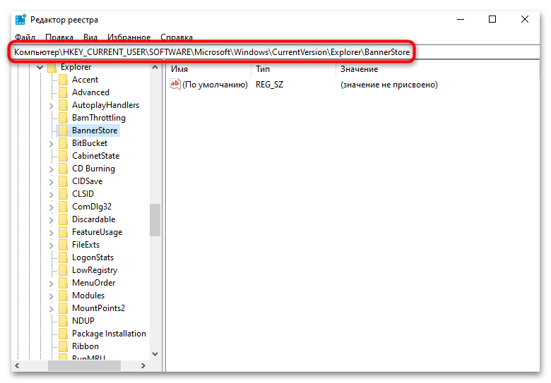Click the CIDSave folder icon
Viewport: 551px width, 383px height.
64,181
